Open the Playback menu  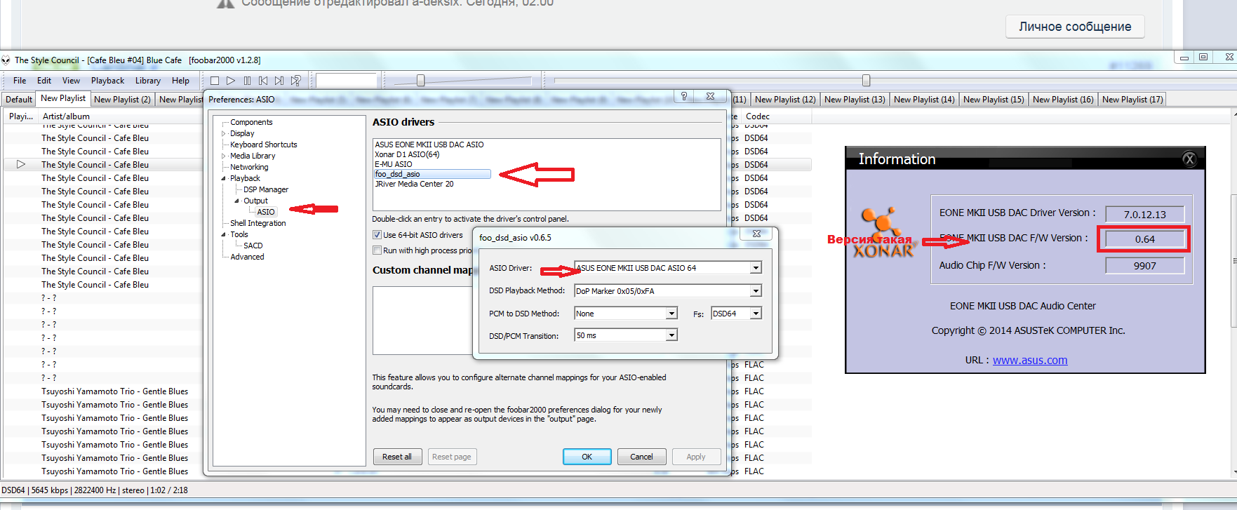pos(107,81)
